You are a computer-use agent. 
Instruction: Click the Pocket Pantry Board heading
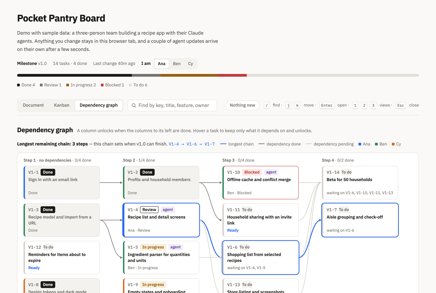point(61,18)
